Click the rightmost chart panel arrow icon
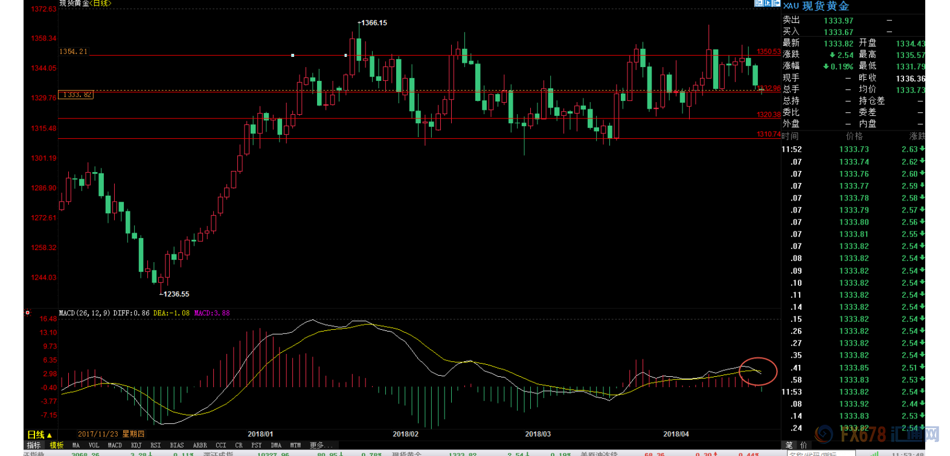Screen dimensions: 950x456 [777, 3]
